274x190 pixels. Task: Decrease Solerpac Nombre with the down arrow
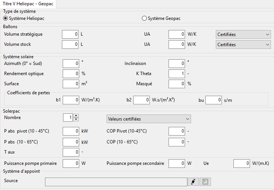(76, 119)
